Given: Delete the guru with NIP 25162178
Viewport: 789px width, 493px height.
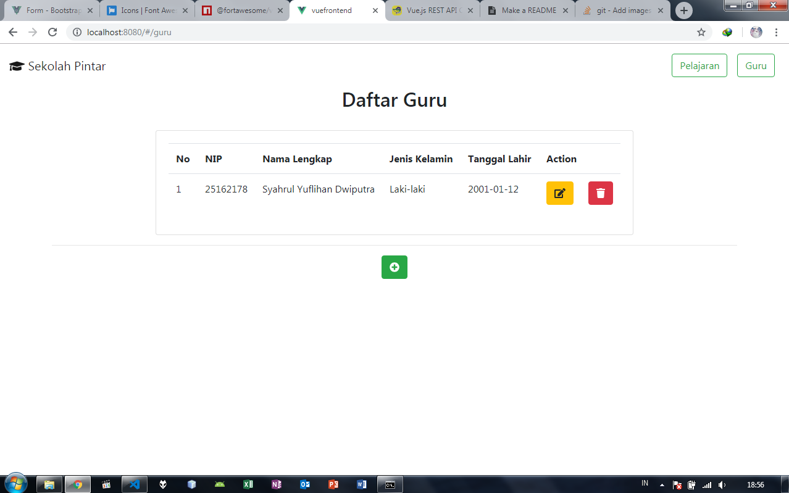Looking at the screenshot, I should (600, 193).
